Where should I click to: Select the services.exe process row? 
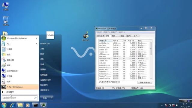tap(124, 78)
